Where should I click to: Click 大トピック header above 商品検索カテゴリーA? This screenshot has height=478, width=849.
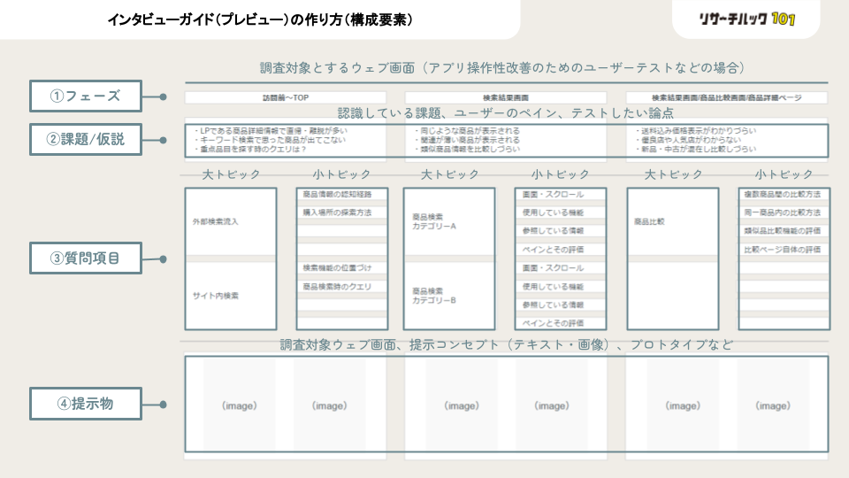coord(450,174)
